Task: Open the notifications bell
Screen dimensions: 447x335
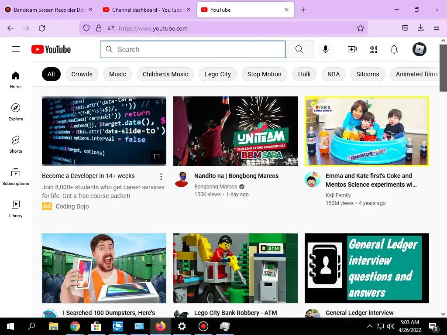Action: (x=394, y=49)
